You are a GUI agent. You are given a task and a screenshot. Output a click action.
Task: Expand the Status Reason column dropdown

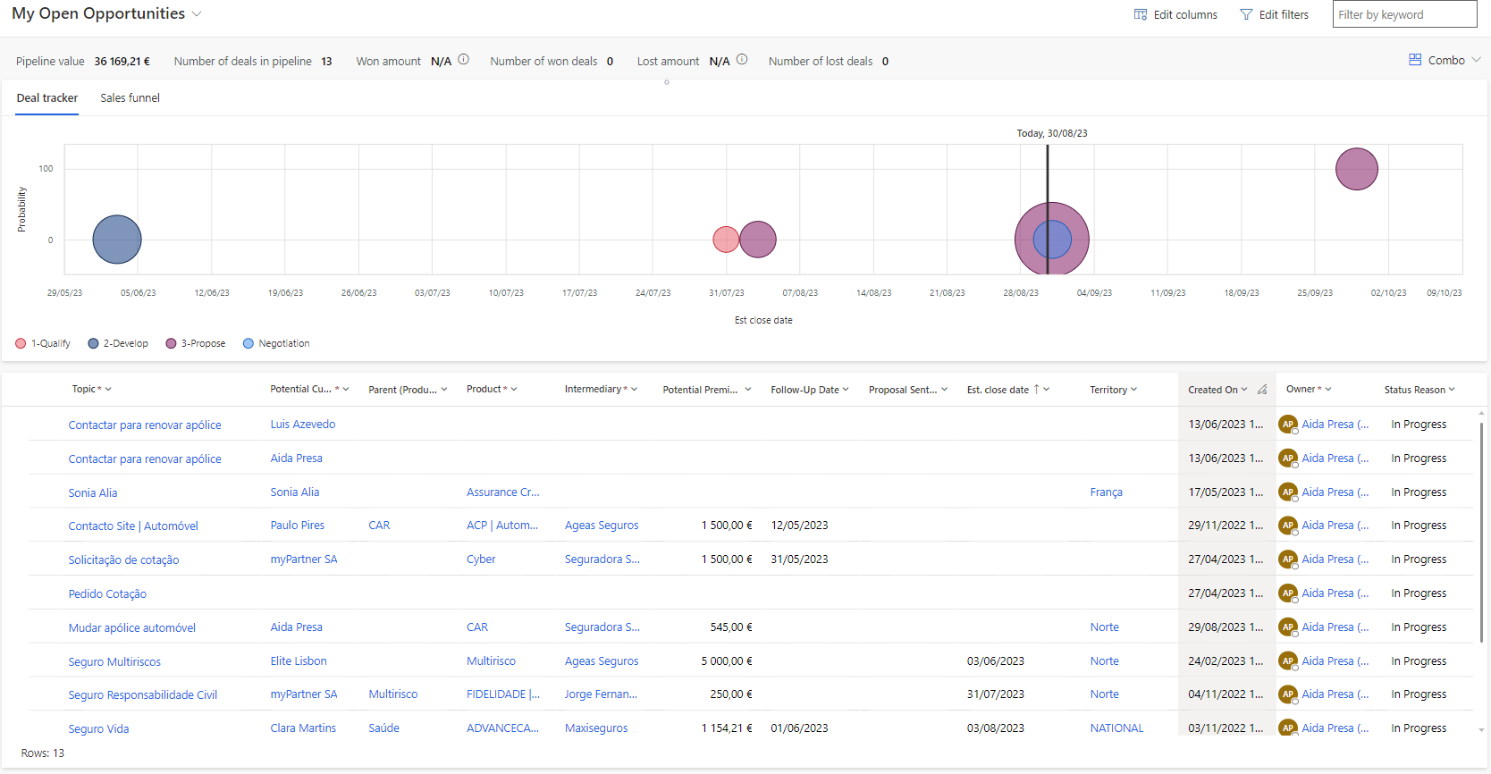(1452, 390)
